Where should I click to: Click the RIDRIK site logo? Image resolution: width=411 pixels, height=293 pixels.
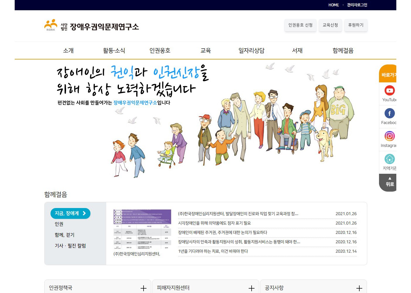click(50, 25)
